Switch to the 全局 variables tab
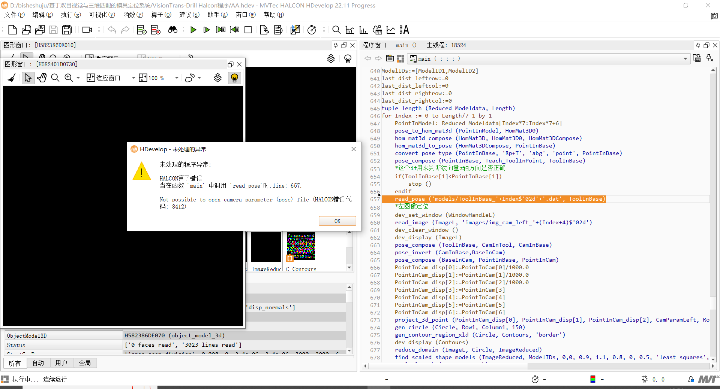Image resolution: width=720 pixels, height=389 pixels. coord(85,363)
